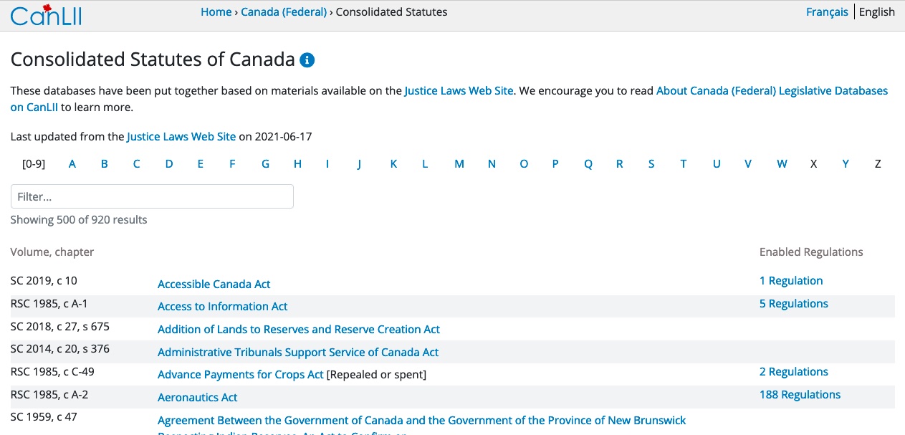
Task: Jump to statutes starting with M
Action: click(x=459, y=164)
